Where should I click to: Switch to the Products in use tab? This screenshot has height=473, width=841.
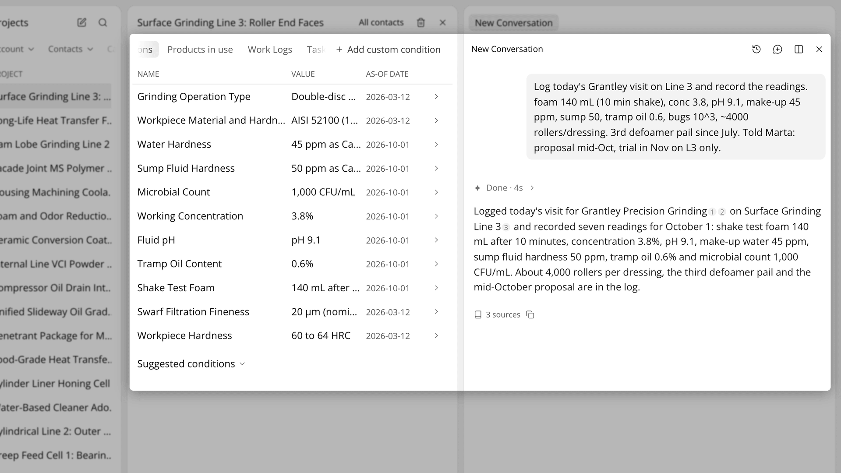(x=200, y=49)
